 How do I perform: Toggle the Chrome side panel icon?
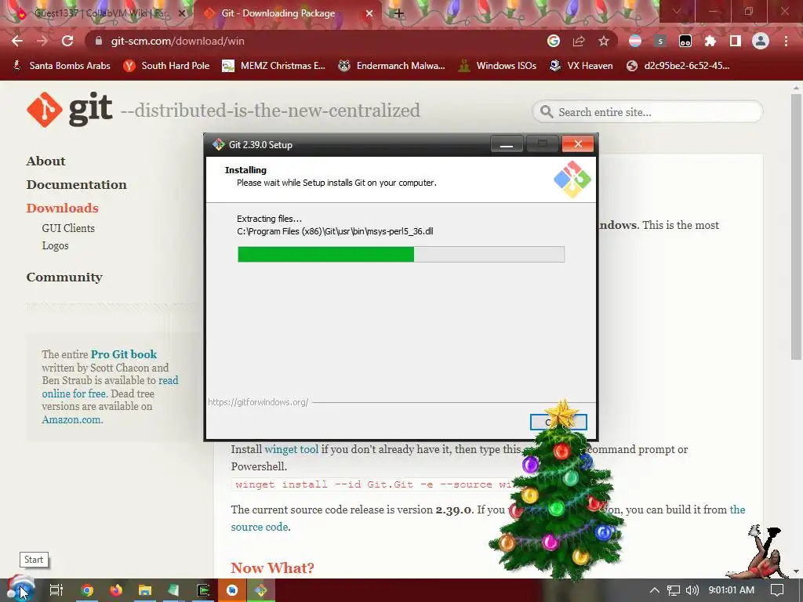point(736,41)
